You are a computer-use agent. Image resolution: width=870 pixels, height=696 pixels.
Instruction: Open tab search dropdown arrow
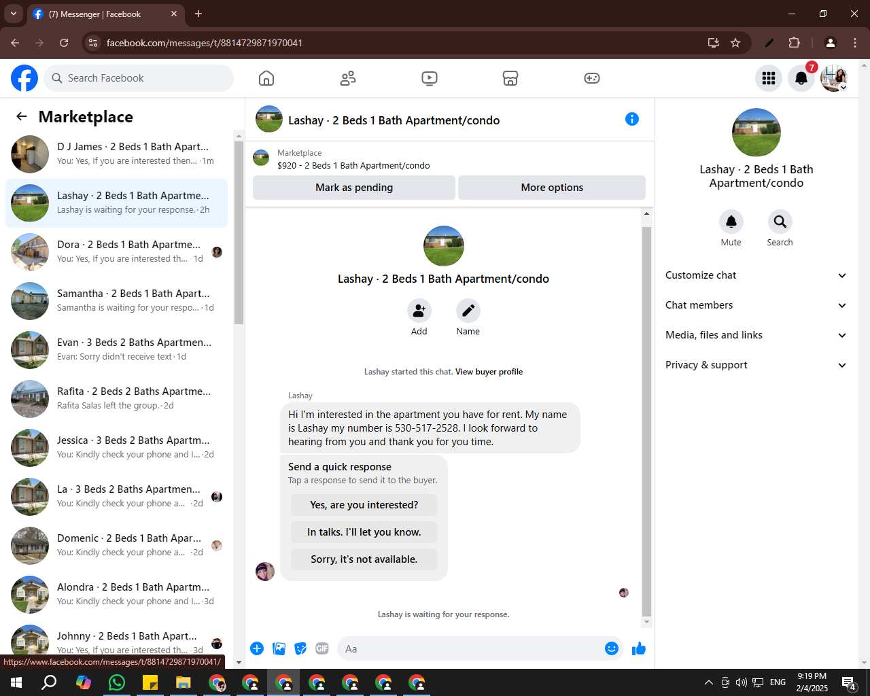(13, 14)
